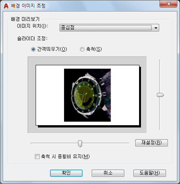Open the 이미지 위치 combo box showing 중심점
The width and height of the screenshot is (180, 184).
[x=109, y=28]
